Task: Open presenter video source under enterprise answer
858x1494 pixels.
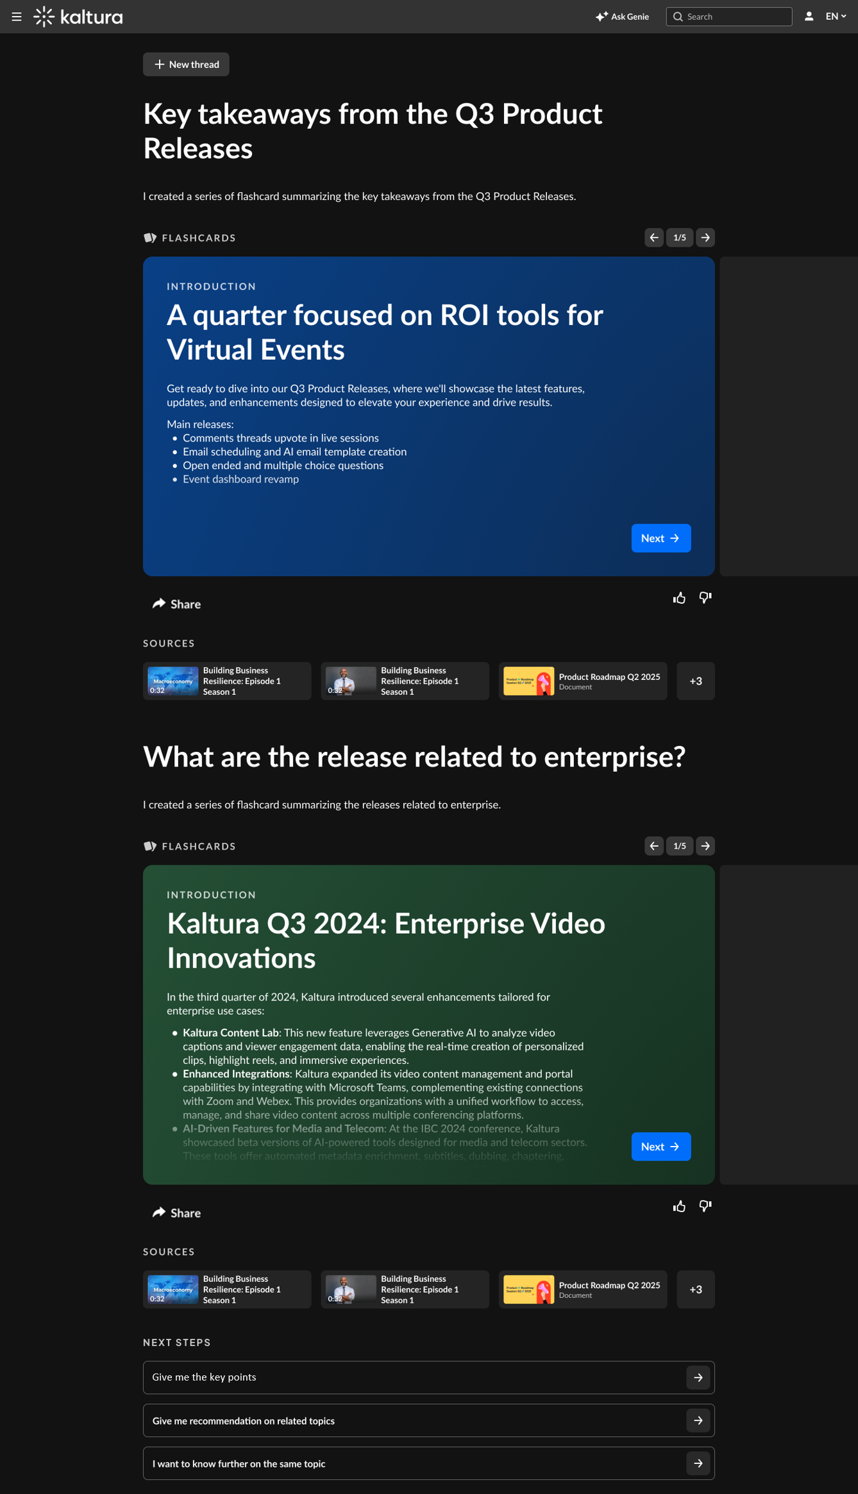Action: [405, 1289]
